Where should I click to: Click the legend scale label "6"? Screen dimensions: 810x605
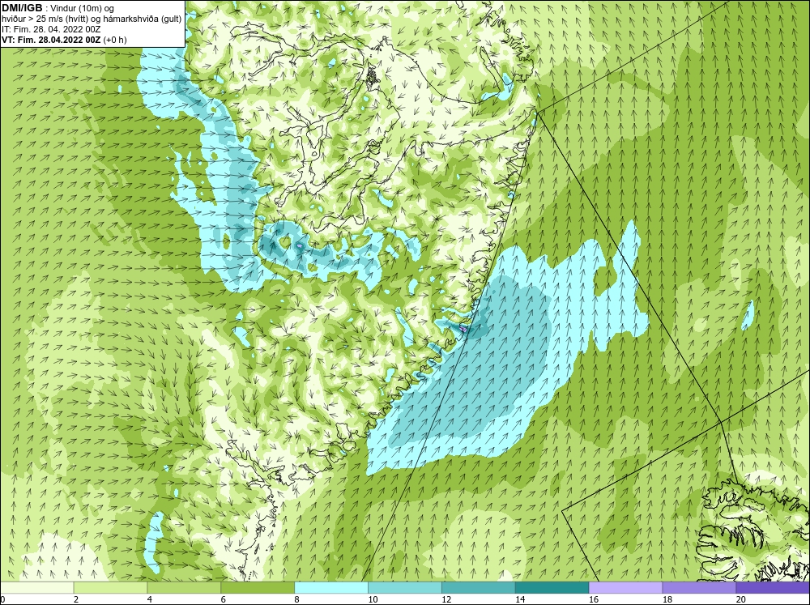click(224, 599)
